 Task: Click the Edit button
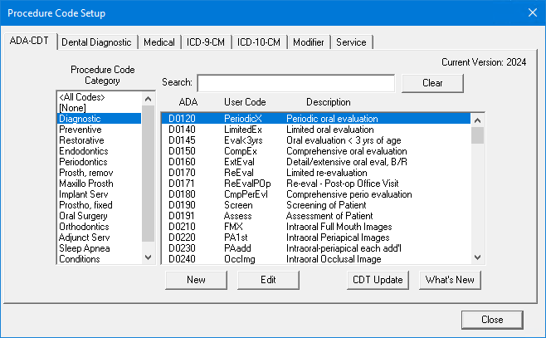click(268, 280)
